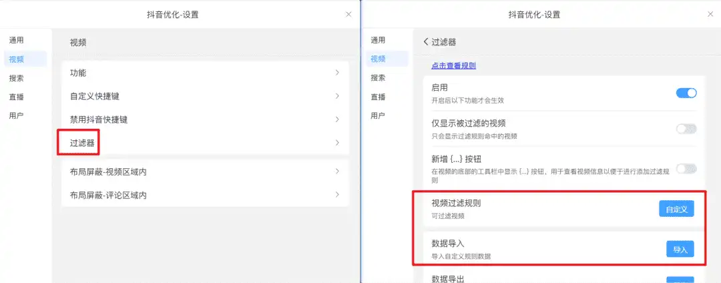Expand 禁用抖音快捷键 row chevron
This screenshot has height=283, width=721.
click(x=337, y=119)
